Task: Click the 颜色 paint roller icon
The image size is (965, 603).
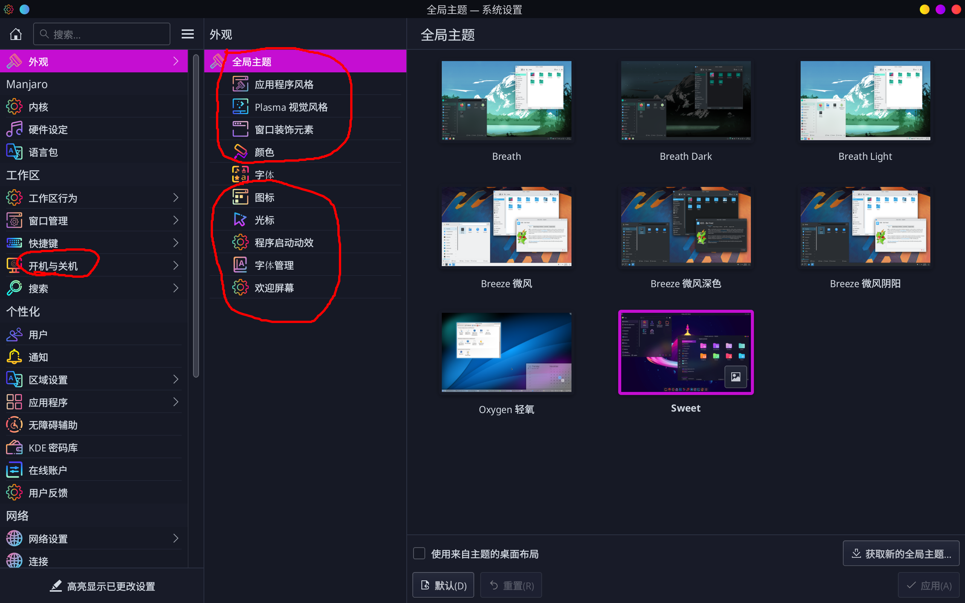Action: click(240, 152)
